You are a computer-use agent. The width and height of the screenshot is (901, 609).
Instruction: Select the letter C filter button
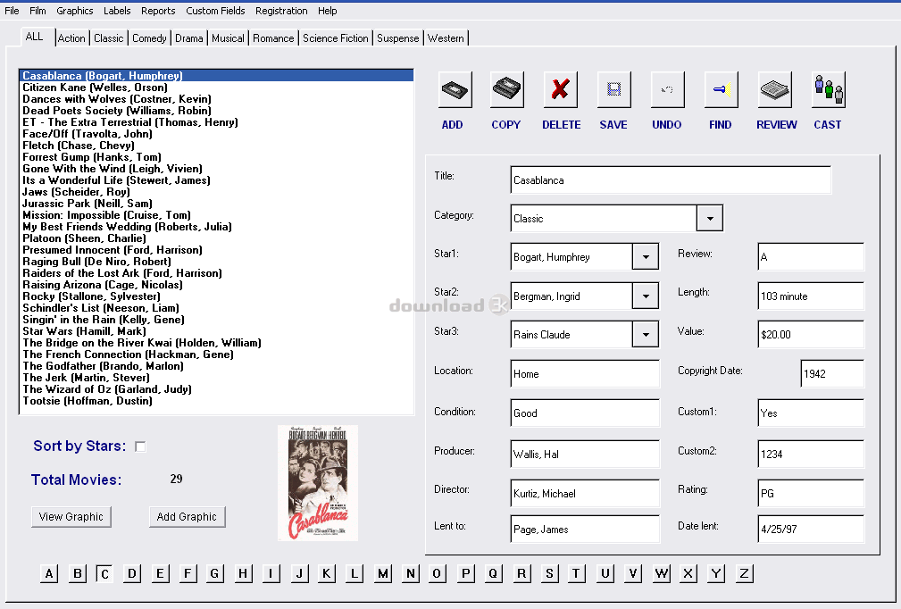coord(104,573)
